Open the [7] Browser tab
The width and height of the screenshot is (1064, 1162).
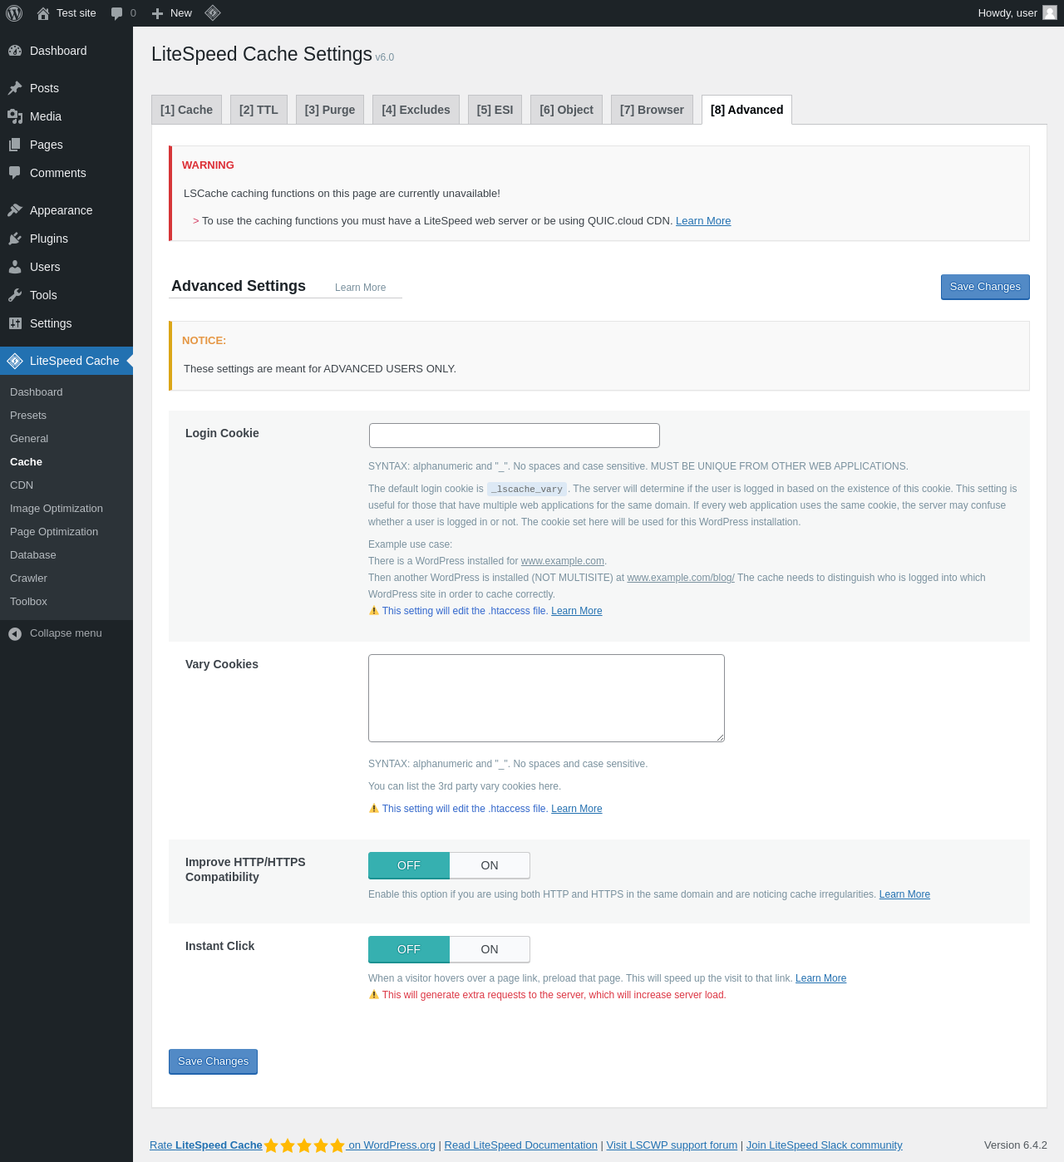(652, 110)
